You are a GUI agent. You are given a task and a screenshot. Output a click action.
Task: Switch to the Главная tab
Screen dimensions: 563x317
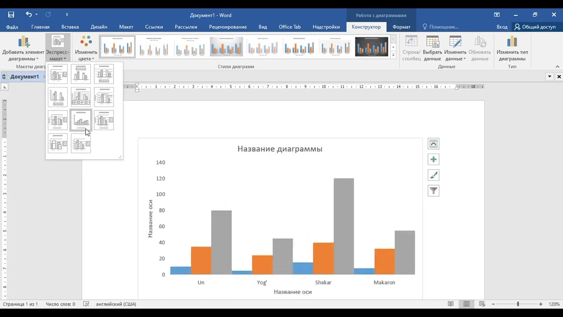[x=40, y=27]
